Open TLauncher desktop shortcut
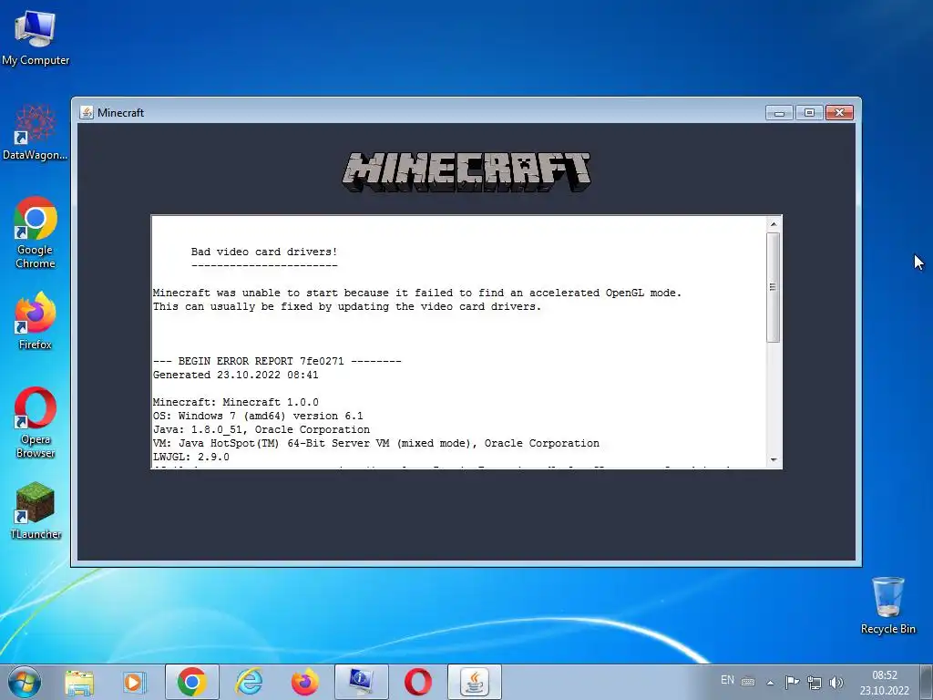 [x=36, y=510]
